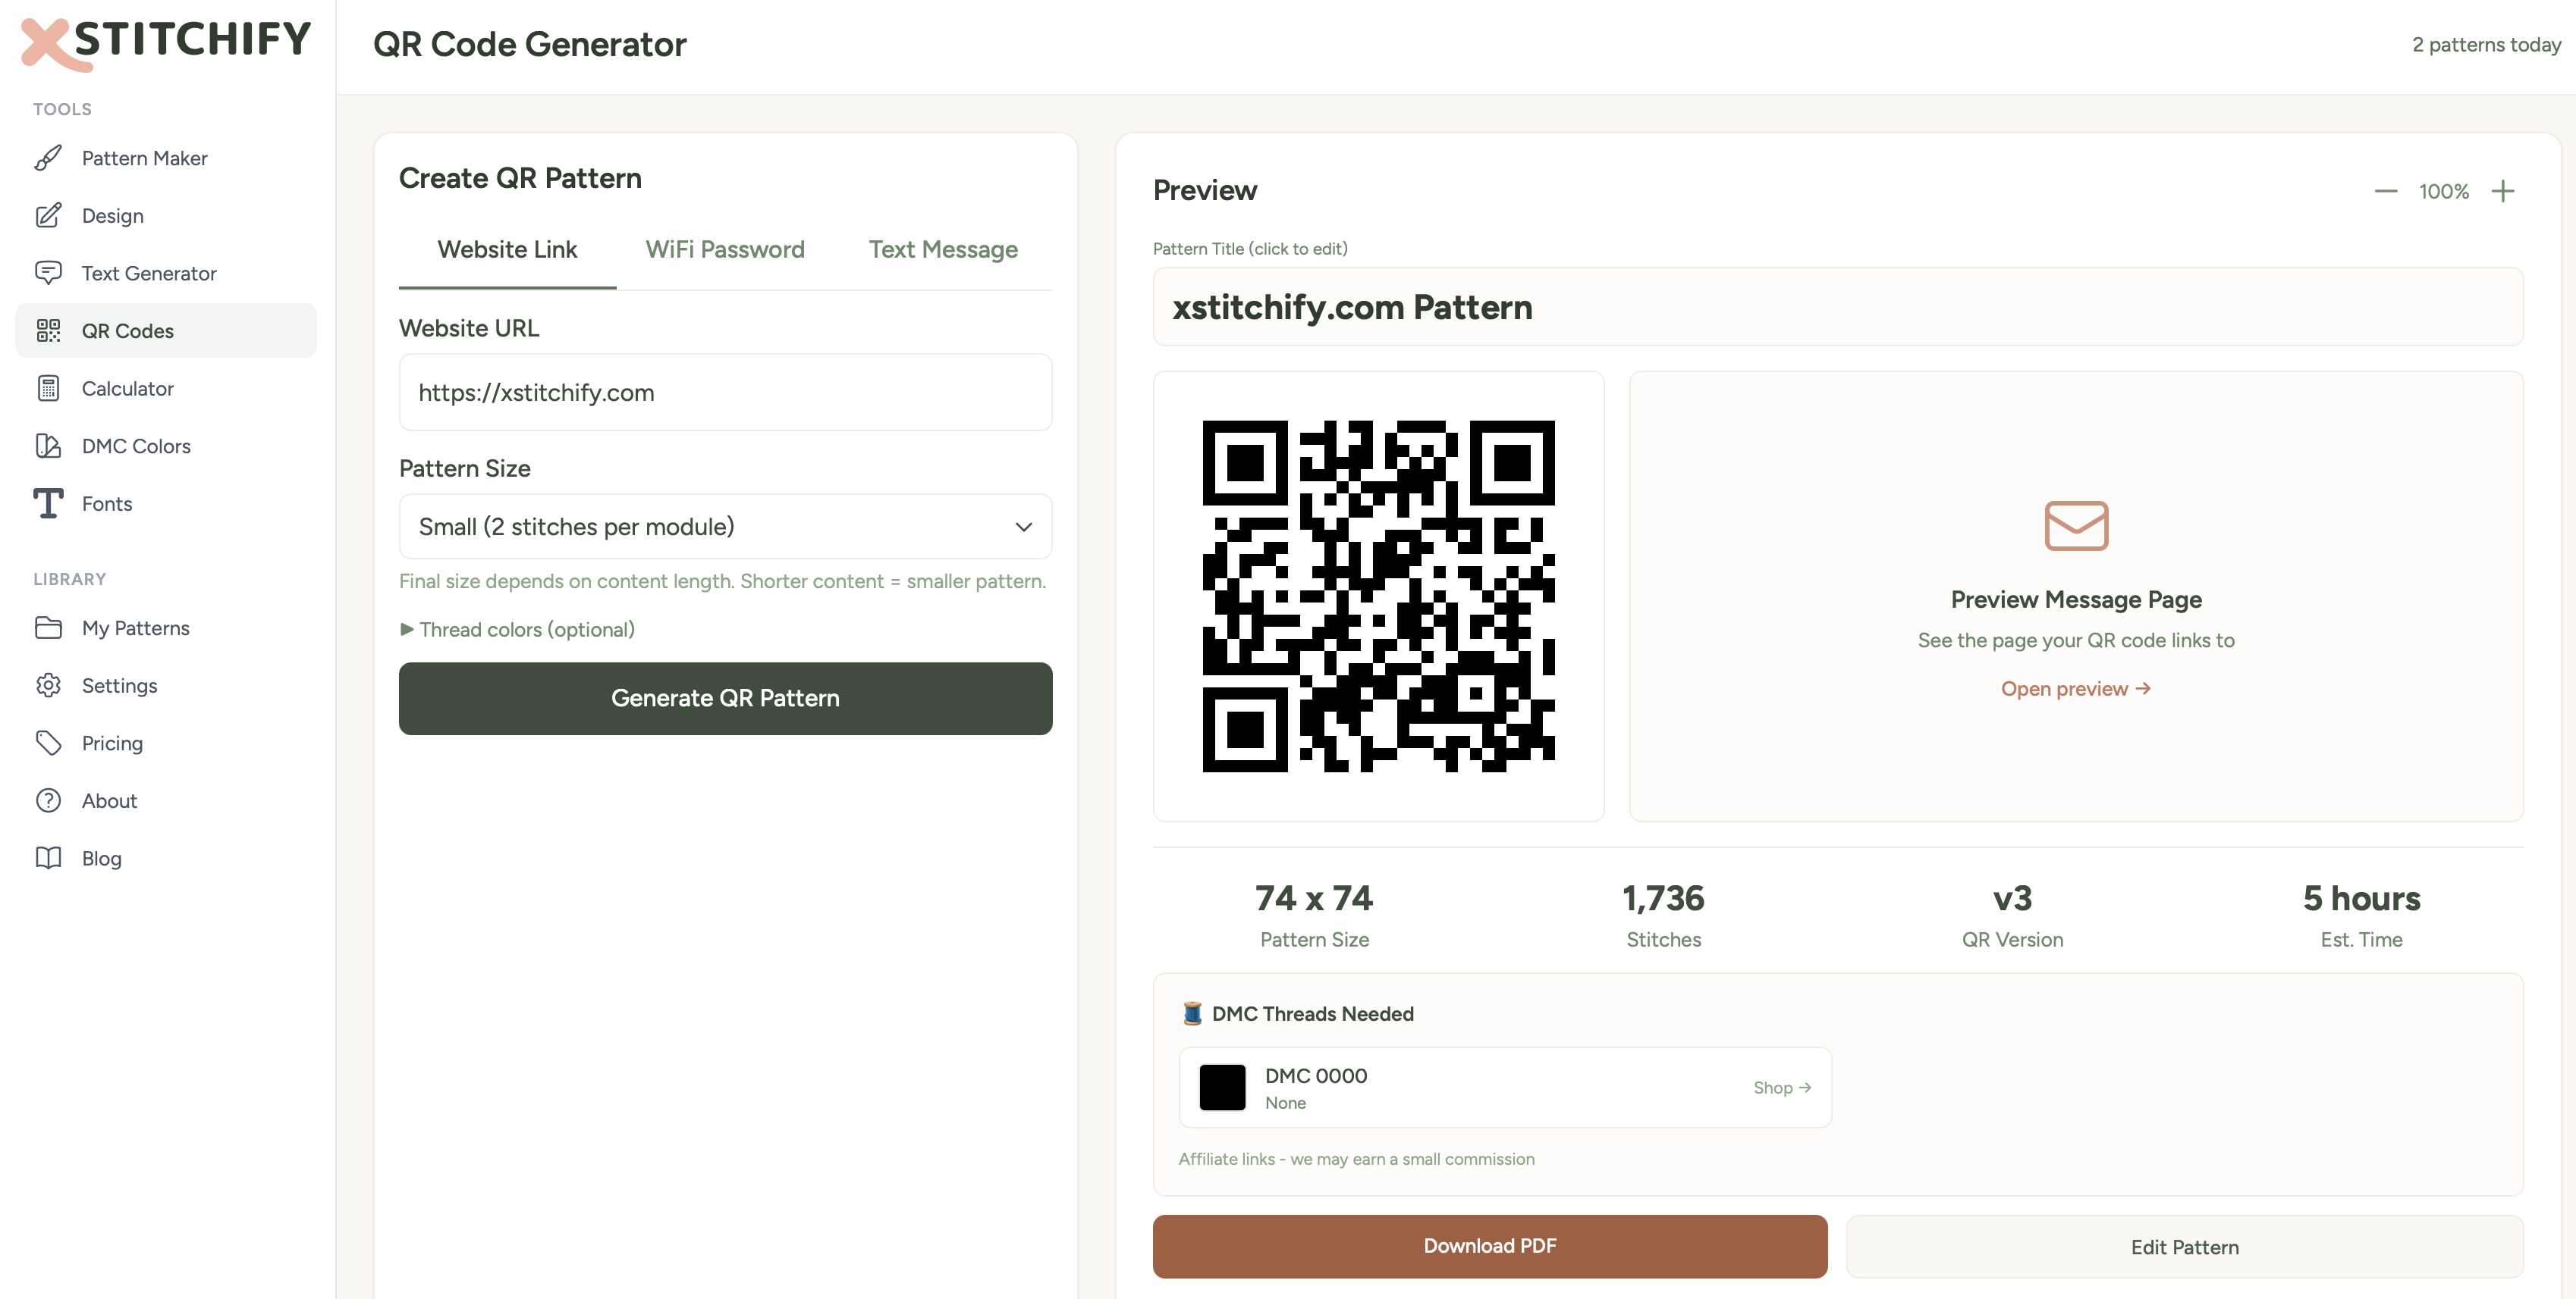This screenshot has width=2576, height=1299.
Task: Select the Fonts tool icon
Action: [47, 504]
